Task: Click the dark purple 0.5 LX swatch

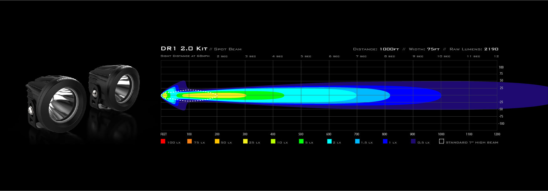Action: point(413,141)
